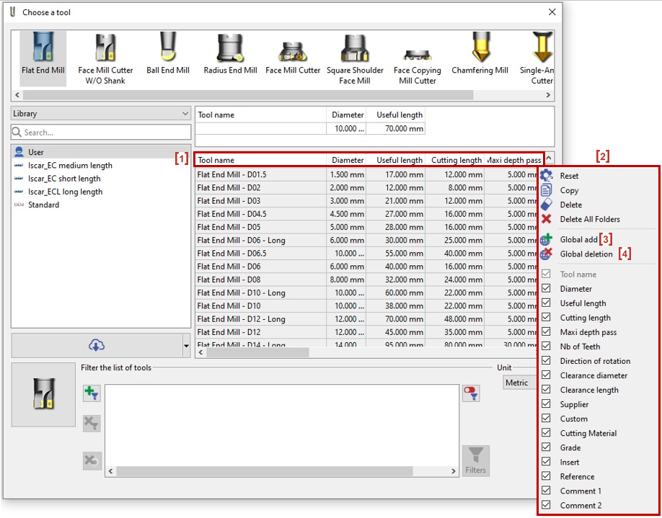Click the add filter green plus icon
The height and width of the screenshot is (518, 662).
[92, 393]
